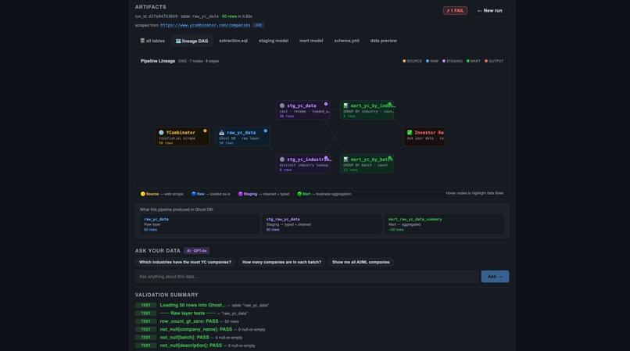The height and width of the screenshot is (351, 630).
Task: Click the STAGING legend color square
Action: click(x=443, y=61)
